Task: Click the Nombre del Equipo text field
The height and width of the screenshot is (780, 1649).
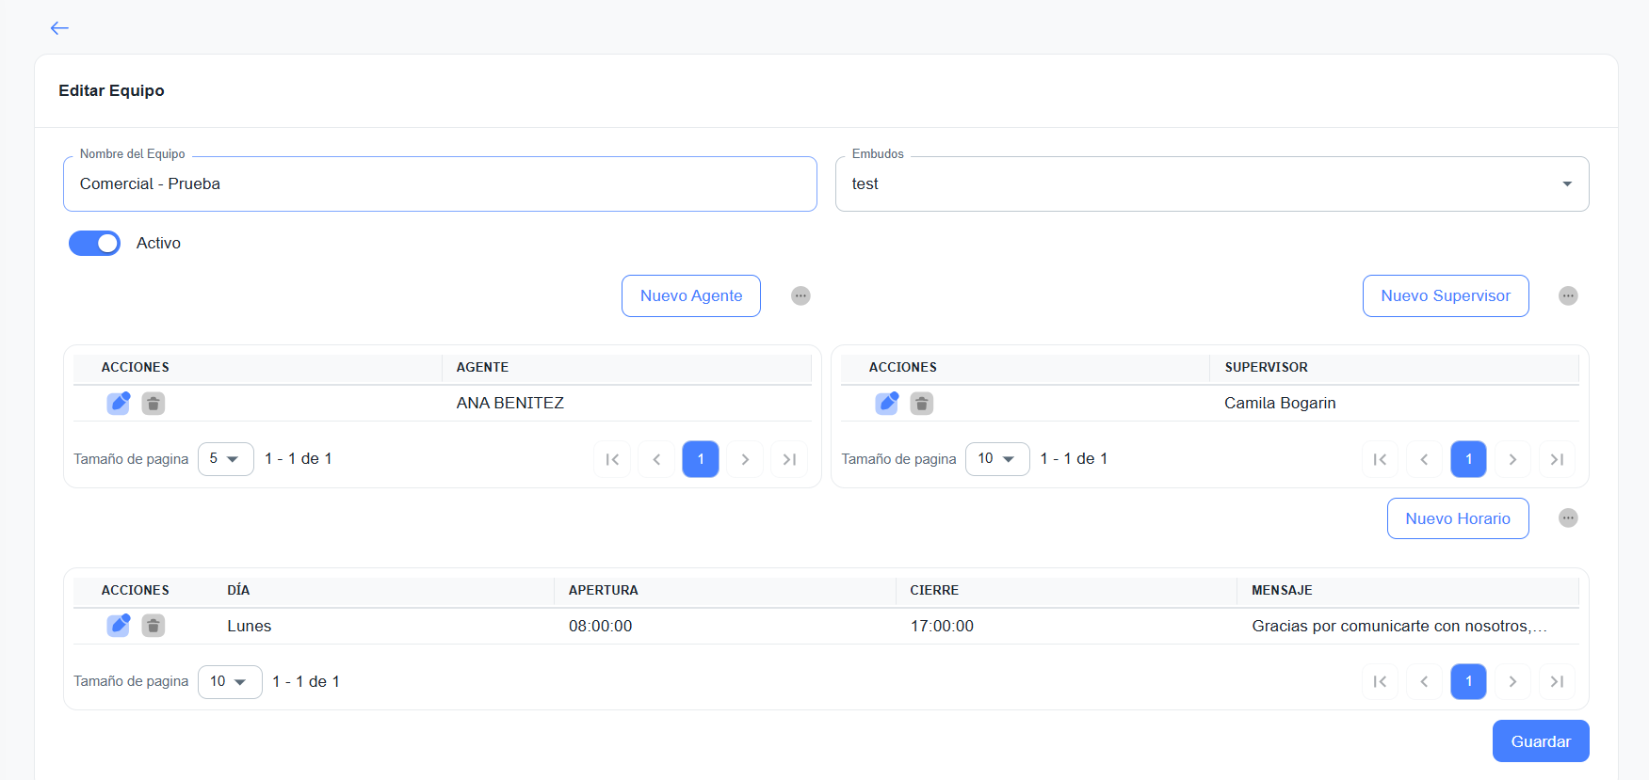Action: pos(440,184)
